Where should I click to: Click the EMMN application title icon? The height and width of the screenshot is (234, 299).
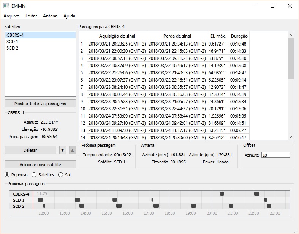pos(6,6)
